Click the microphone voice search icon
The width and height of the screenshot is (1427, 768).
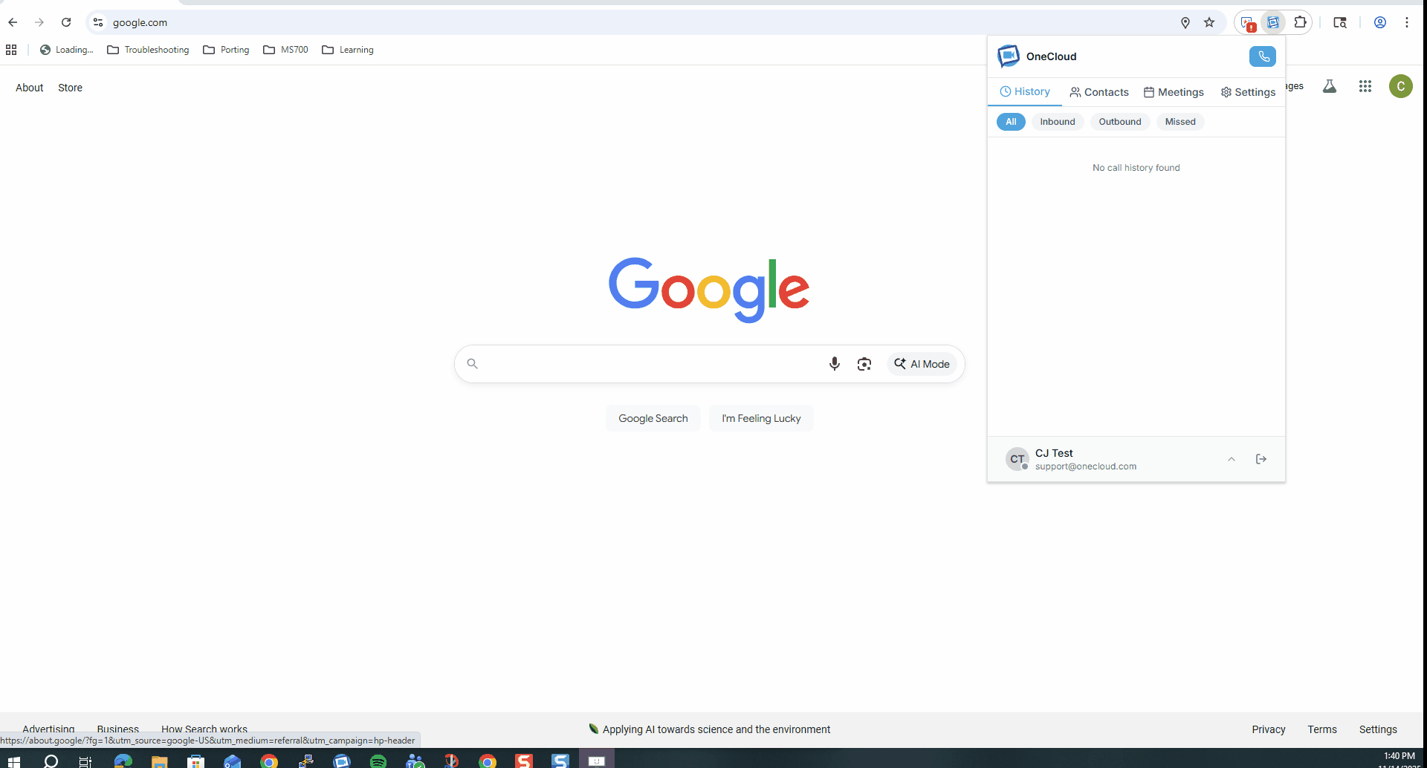point(834,364)
